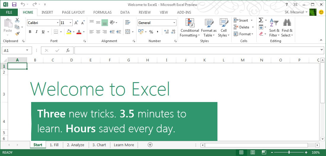Screen dimensions: 326x156
Task: Open the '2. Analyze' sheet tab
Action: pyautogui.click(x=75, y=145)
